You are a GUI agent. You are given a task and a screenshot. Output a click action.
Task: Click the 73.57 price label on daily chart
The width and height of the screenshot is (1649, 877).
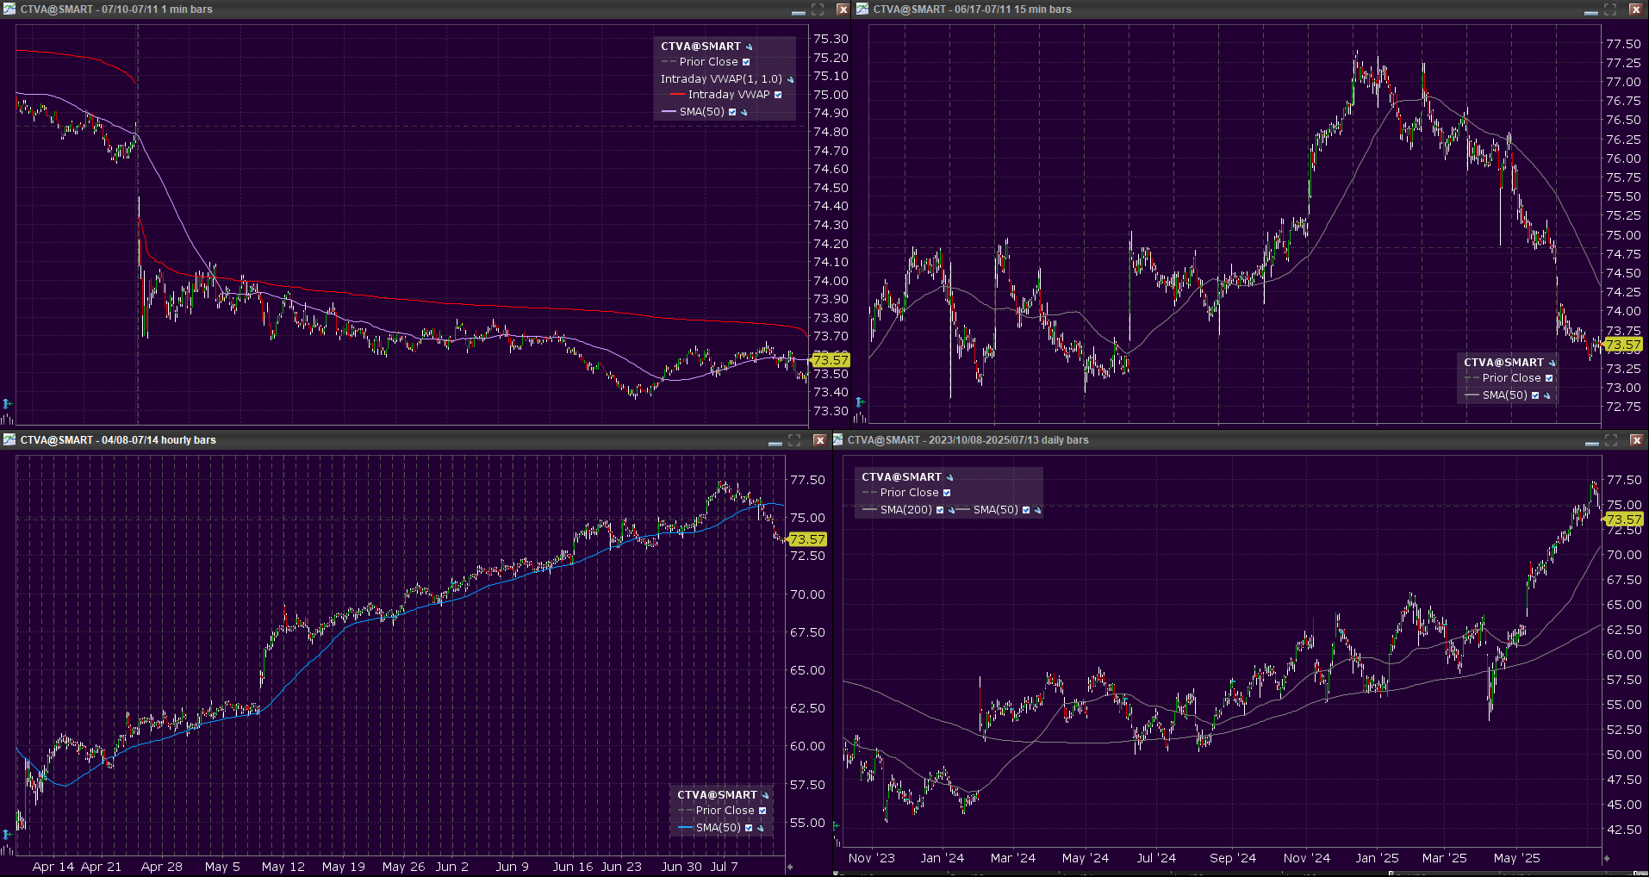(x=1624, y=519)
